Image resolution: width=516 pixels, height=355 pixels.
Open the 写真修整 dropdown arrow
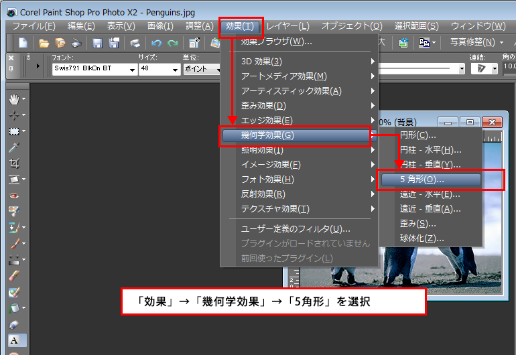click(501, 42)
